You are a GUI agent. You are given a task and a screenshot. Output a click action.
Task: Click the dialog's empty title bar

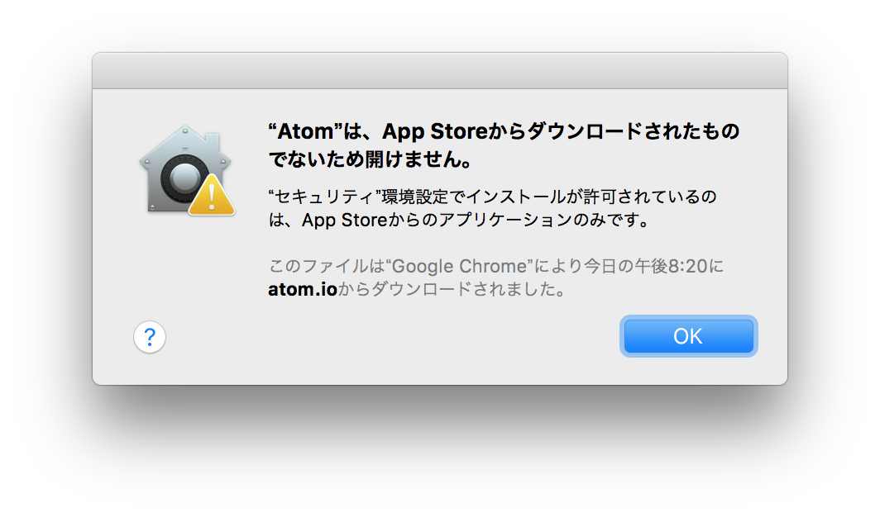point(440,70)
